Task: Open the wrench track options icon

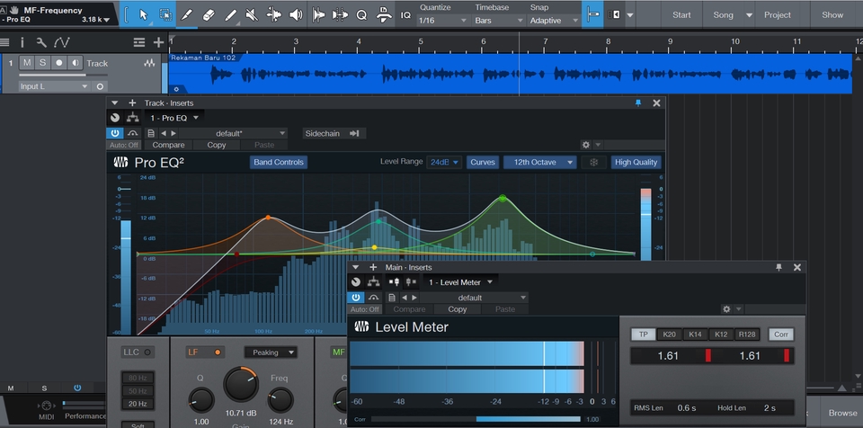Action: (x=41, y=42)
